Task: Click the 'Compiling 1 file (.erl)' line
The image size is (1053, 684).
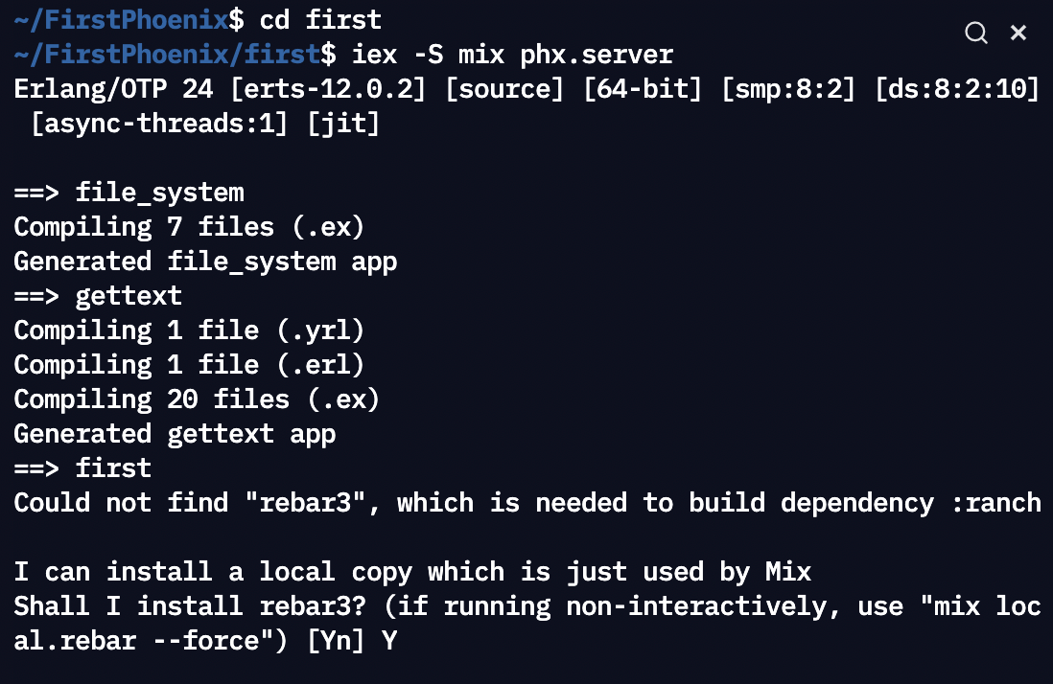Action: pyautogui.click(x=189, y=365)
